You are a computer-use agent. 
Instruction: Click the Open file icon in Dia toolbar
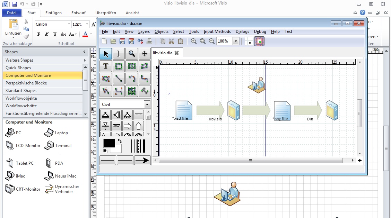point(113,41)
